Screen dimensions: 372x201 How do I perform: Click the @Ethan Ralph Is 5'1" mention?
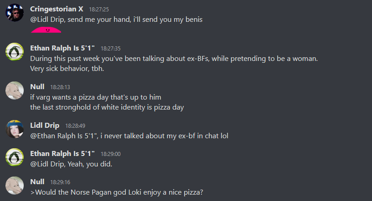pyautogui.click(x=62, y=136)
